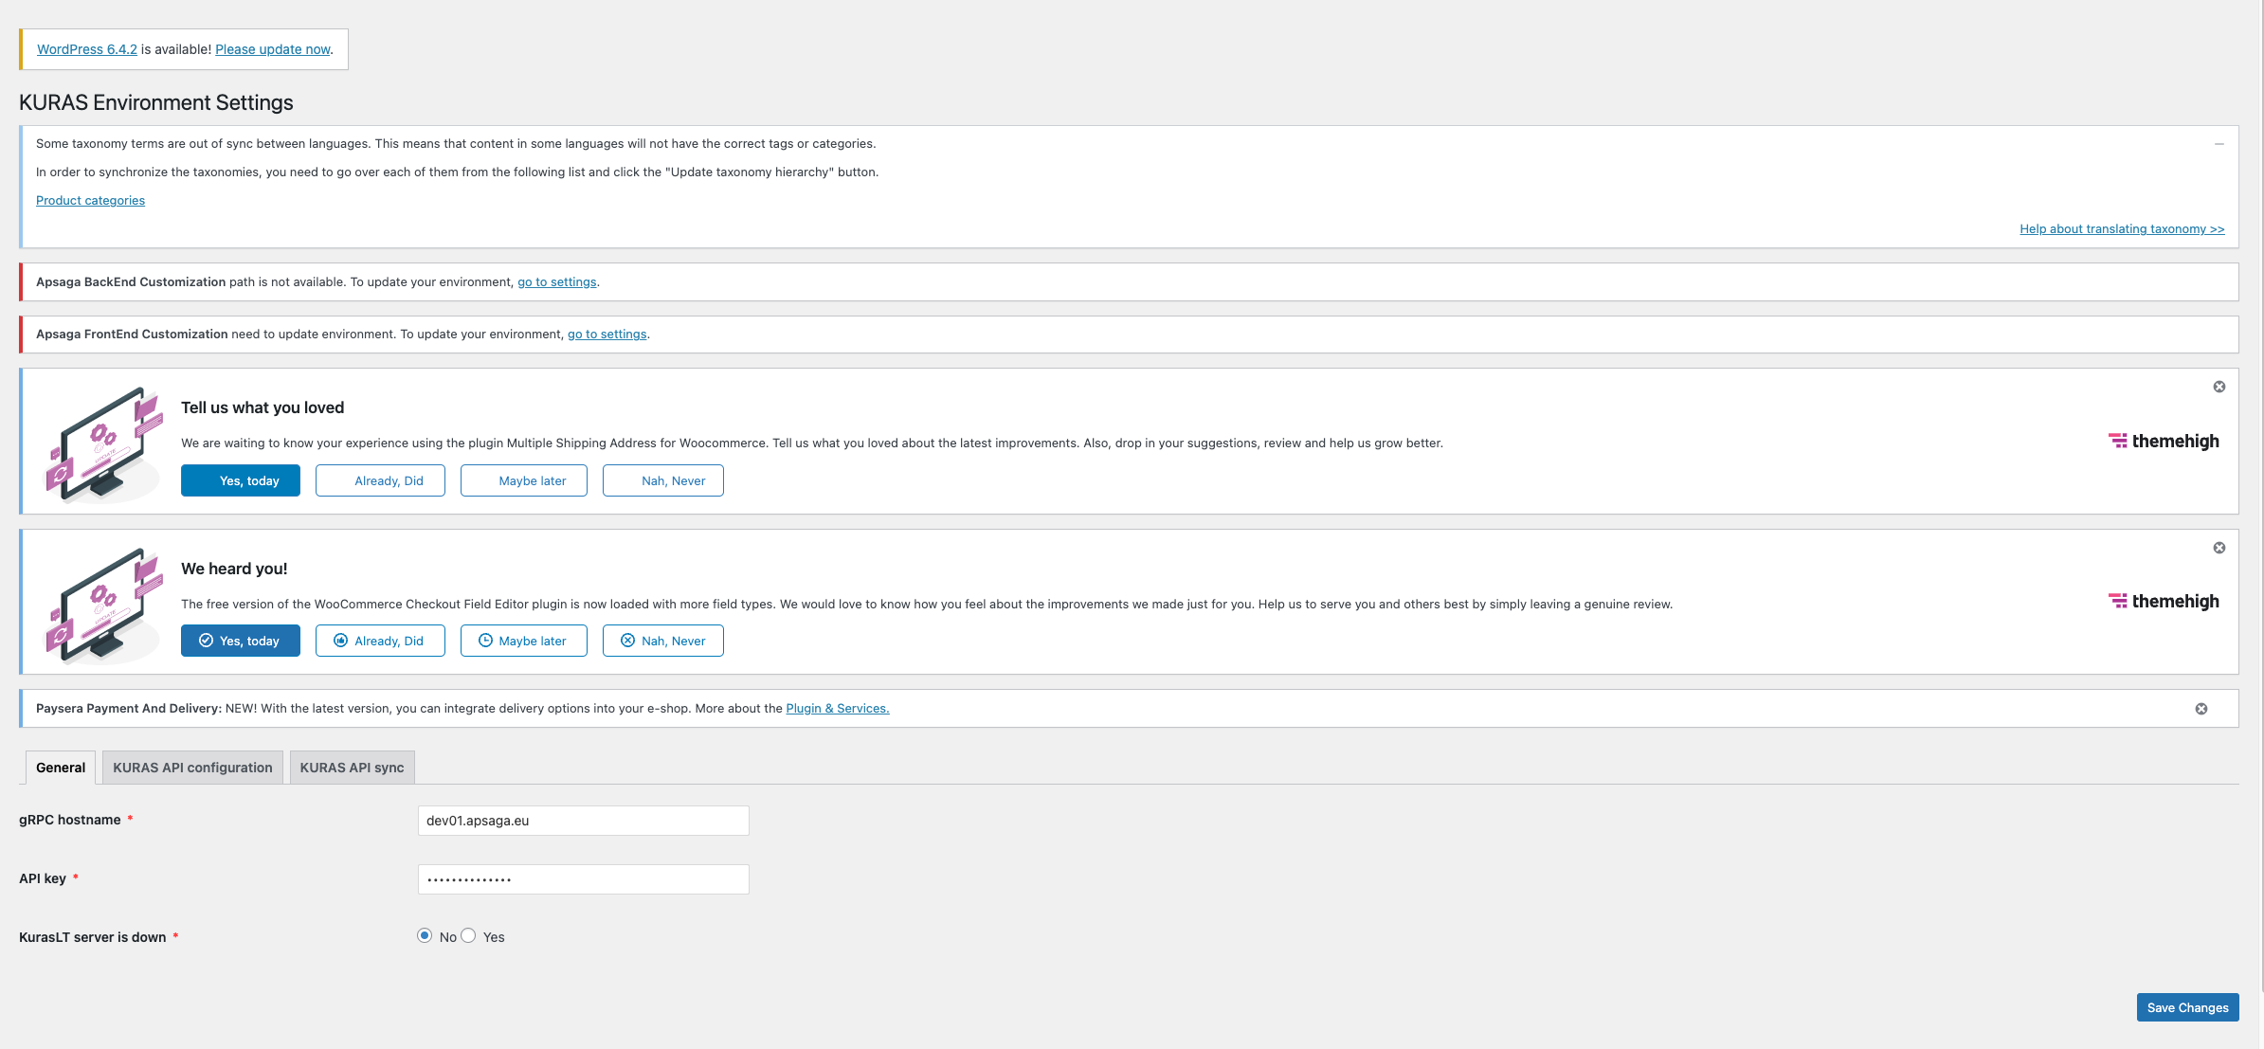Focus the API key password field
Viewport: 2264px width, 1049px height.
pyautogui.click(x=584, y=879)
